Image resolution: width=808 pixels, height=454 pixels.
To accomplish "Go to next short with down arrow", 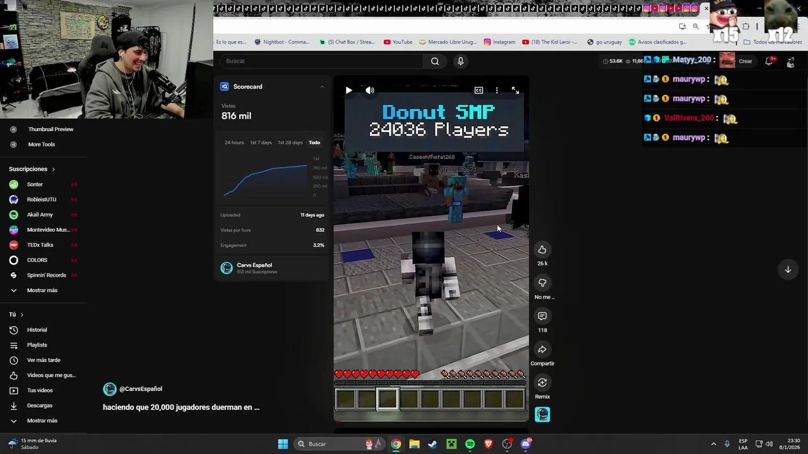I will 788,269.
